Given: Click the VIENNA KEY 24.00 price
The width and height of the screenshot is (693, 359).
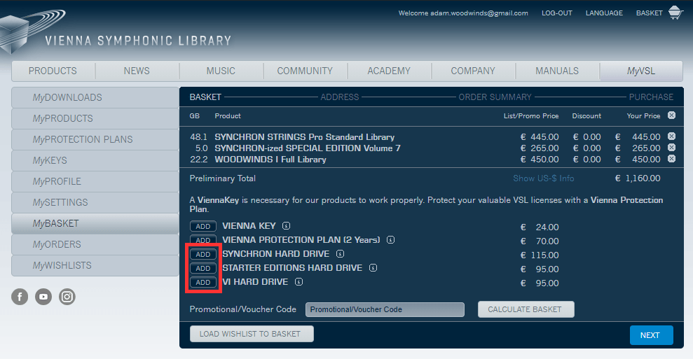Looking at the screenshot, I should [x=540, y=227].
